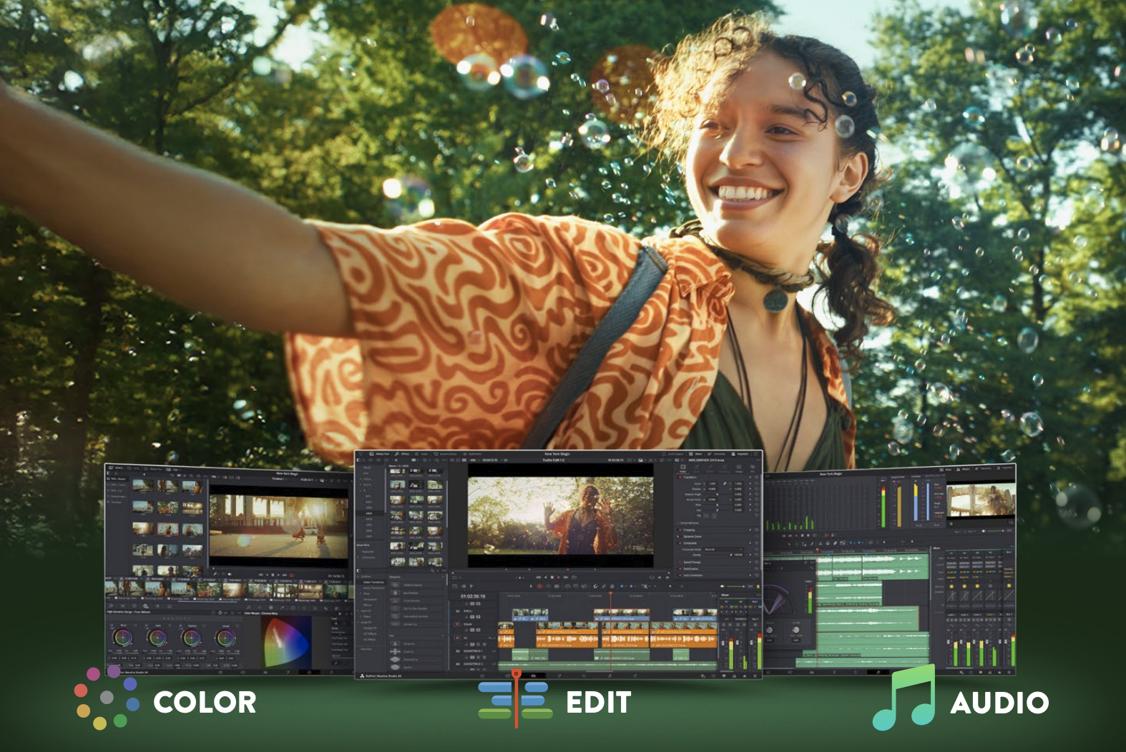1126x752 pixels.
Task: Open Project Manager home icon in Edit window
Action: [x=745, y=676]
